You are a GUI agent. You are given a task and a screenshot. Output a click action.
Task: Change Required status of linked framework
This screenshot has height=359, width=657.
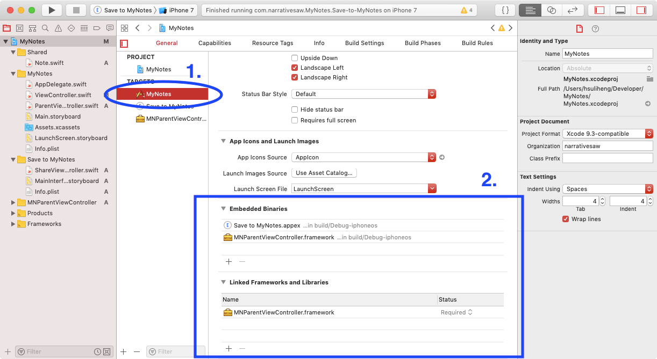click(456, 312)
